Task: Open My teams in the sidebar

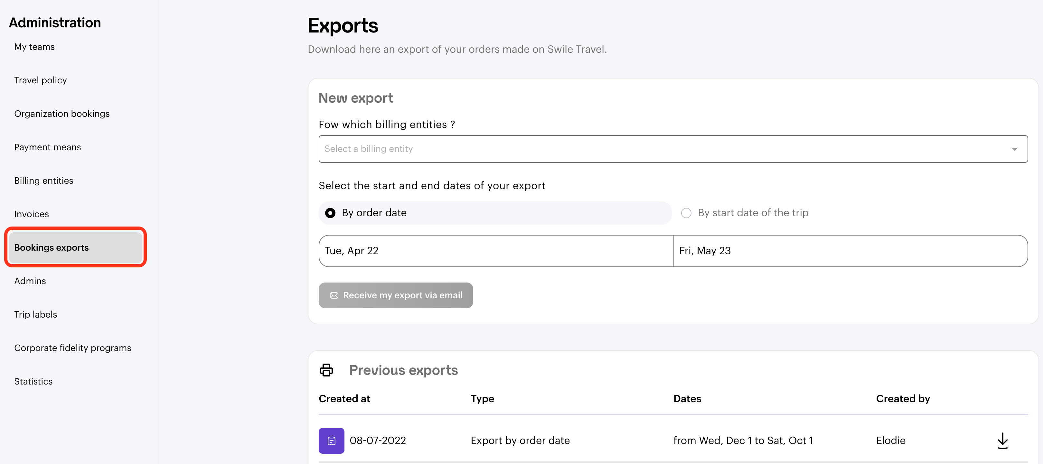Action: (x=34, y=47)
